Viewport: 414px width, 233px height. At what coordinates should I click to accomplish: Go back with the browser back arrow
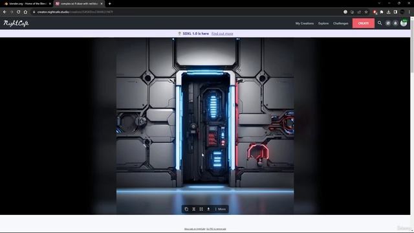[5, 12]
